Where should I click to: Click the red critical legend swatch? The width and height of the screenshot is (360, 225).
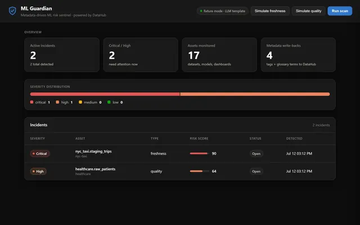pos(31,102)
